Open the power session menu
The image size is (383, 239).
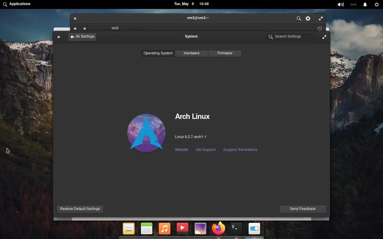(x=377, y=4)
